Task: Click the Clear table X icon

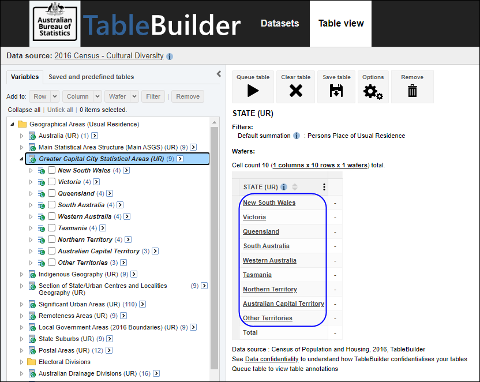Action: 295,90
